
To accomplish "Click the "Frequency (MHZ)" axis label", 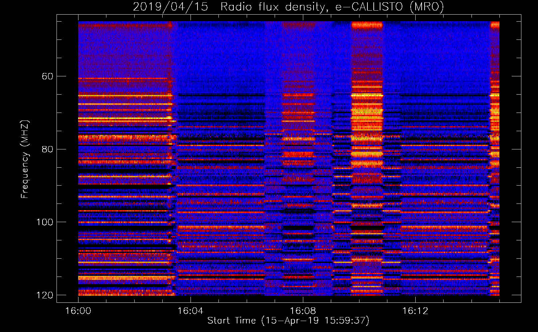I will pyautogui.click(x=25, y=159).
